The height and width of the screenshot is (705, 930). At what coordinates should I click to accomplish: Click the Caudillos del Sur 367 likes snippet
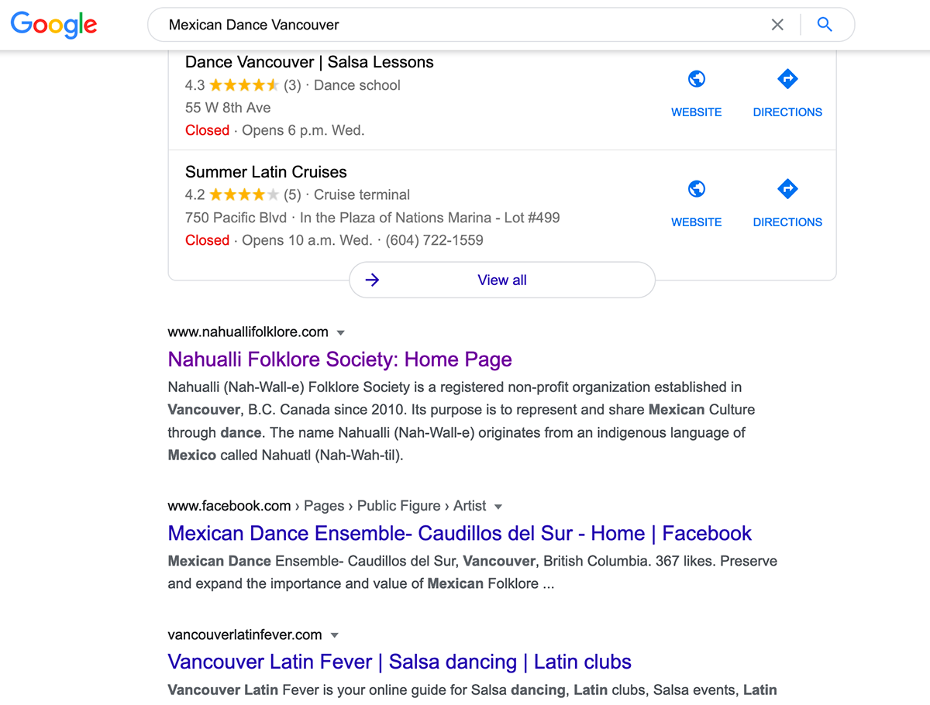coord(472,573)
